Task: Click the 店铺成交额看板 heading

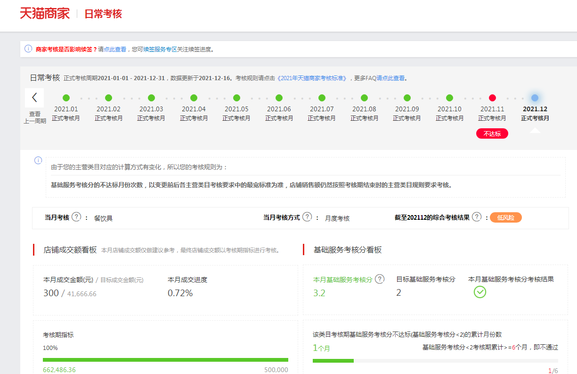Action: click(70, 250)
